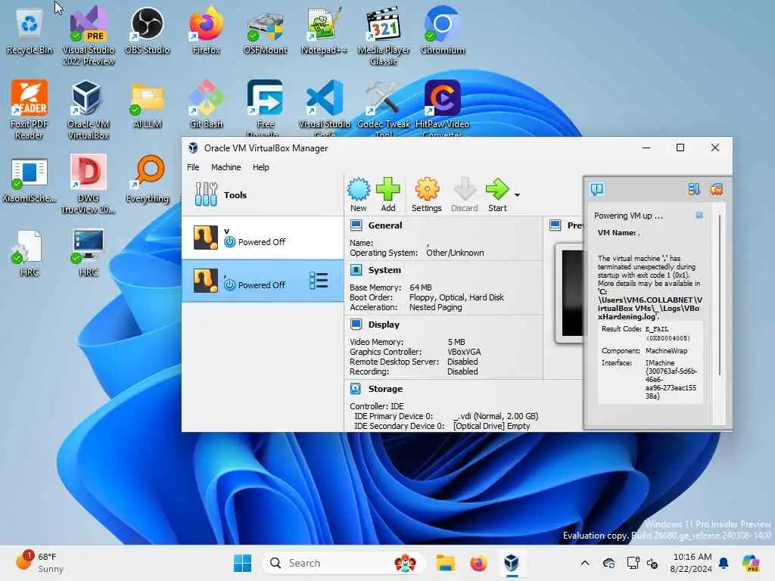Select OBS Studio desktop icon
The image size is (775, 581).
click(148, 30)
